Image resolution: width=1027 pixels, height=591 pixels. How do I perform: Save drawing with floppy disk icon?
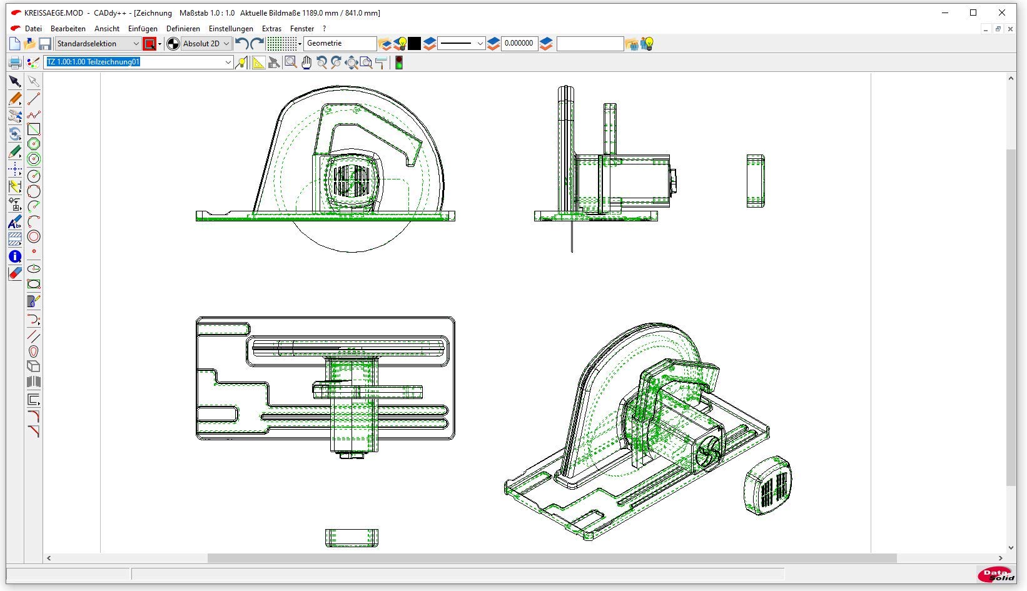tap(45, 44)
